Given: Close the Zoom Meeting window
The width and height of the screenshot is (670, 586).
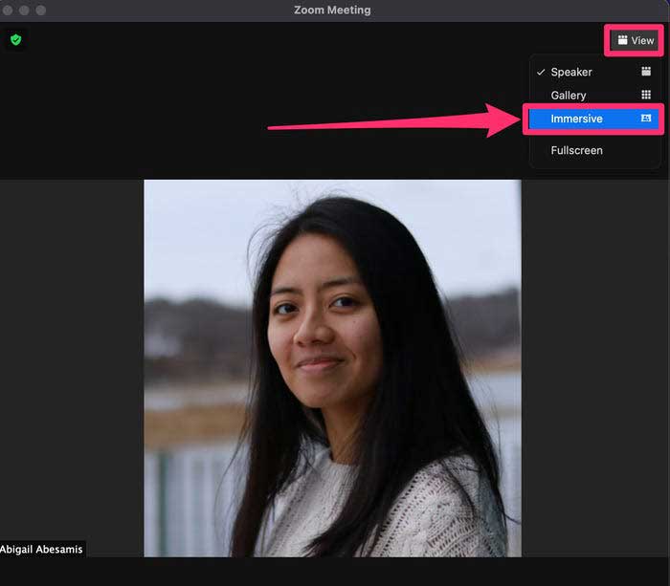Looking at the screenshot, I should point(10,10).
